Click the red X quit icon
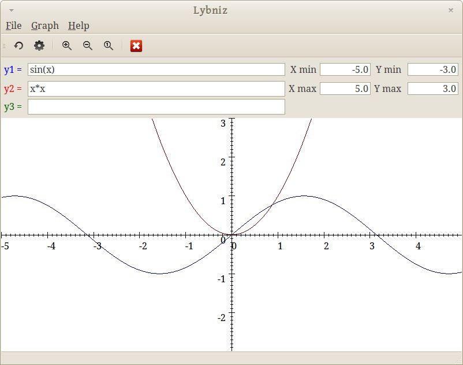463x365 pixels. tap(136, 46)
